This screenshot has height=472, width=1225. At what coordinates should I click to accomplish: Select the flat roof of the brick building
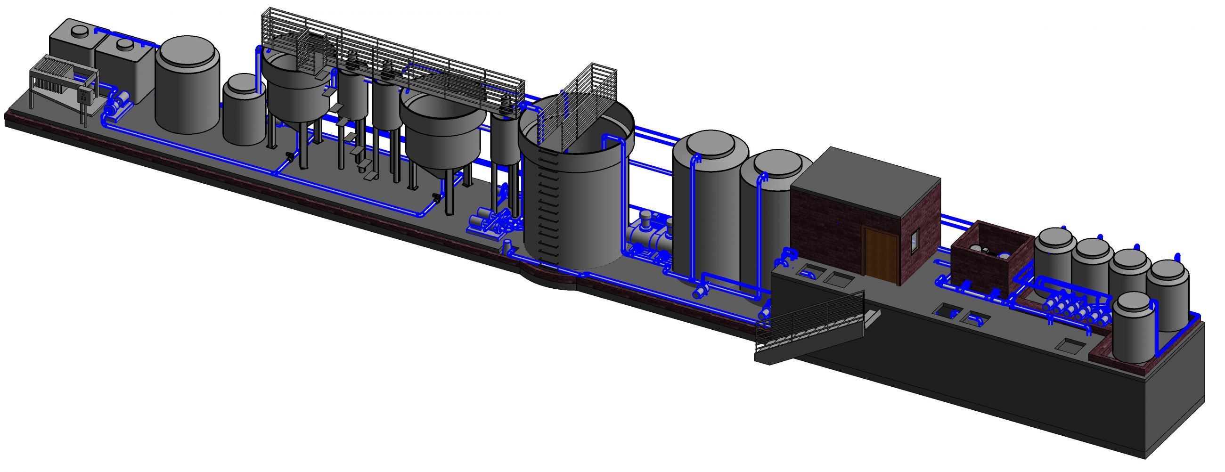click(866, 183)
